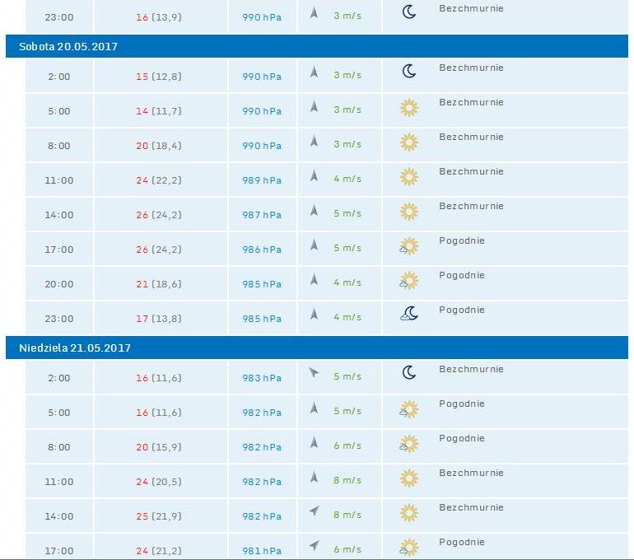Click partly cloudy icon for Niedziela 5:00

click(408, 408)
